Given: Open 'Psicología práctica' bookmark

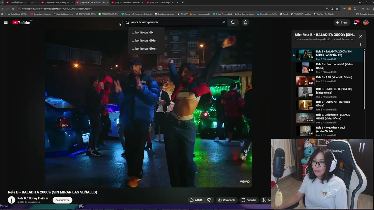Looking at the screenshot, I should click(x=164, y=14).
